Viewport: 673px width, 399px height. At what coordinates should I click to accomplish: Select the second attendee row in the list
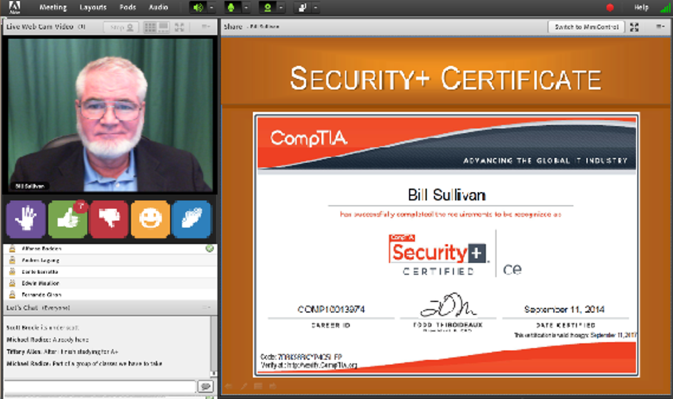(x=110, y=260)
